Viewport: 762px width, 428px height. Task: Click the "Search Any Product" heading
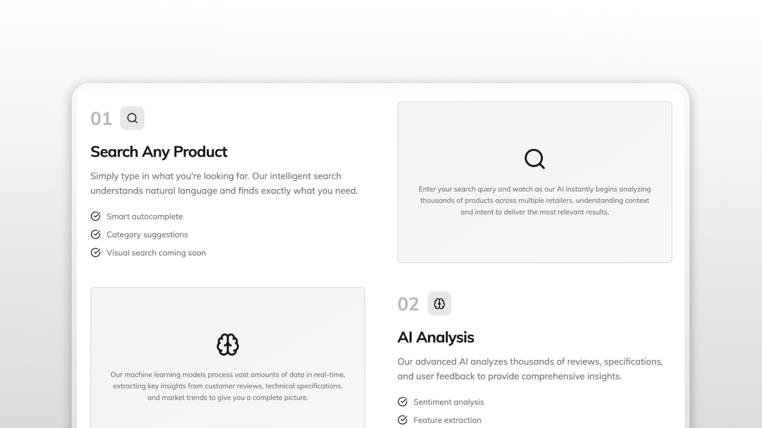[x=159, y=152]
